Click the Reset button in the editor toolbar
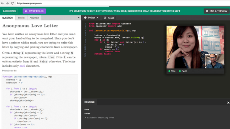This screenshot has width=230, height=129. pyautogui.click(x=109, y=18)
